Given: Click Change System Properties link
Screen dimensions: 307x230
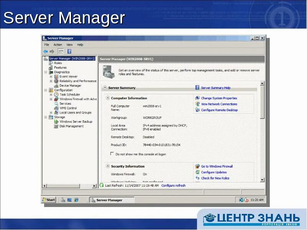Looking at the screenshot, I should coord(219,98).
